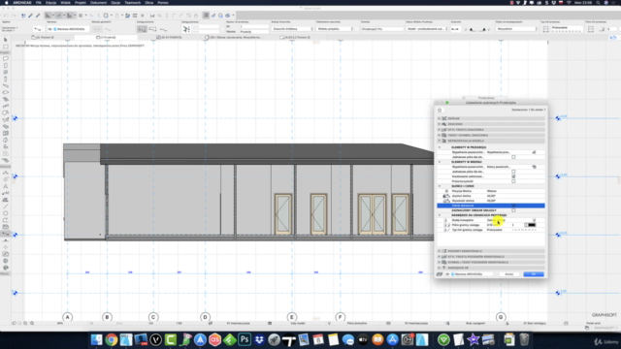The height and width of the screenshot is (349, 621).
Task: Click grid axis marker A
Action: 67,317
